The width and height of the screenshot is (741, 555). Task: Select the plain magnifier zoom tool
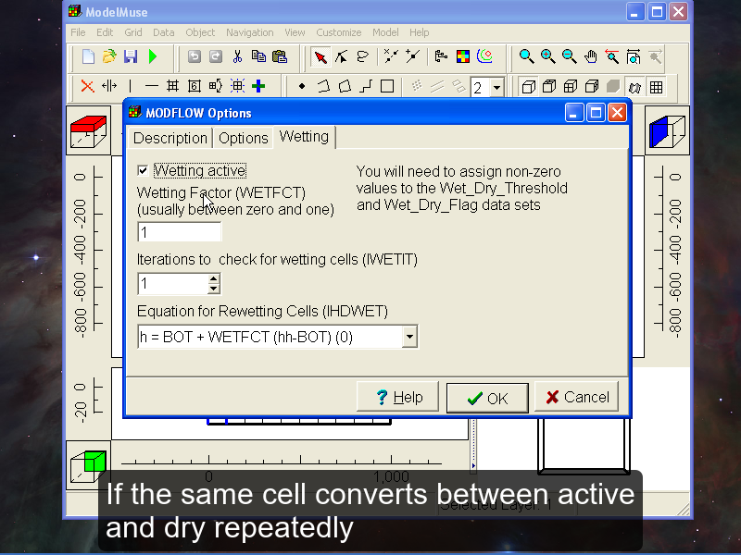pyautogui.click(x=526, y=56)
